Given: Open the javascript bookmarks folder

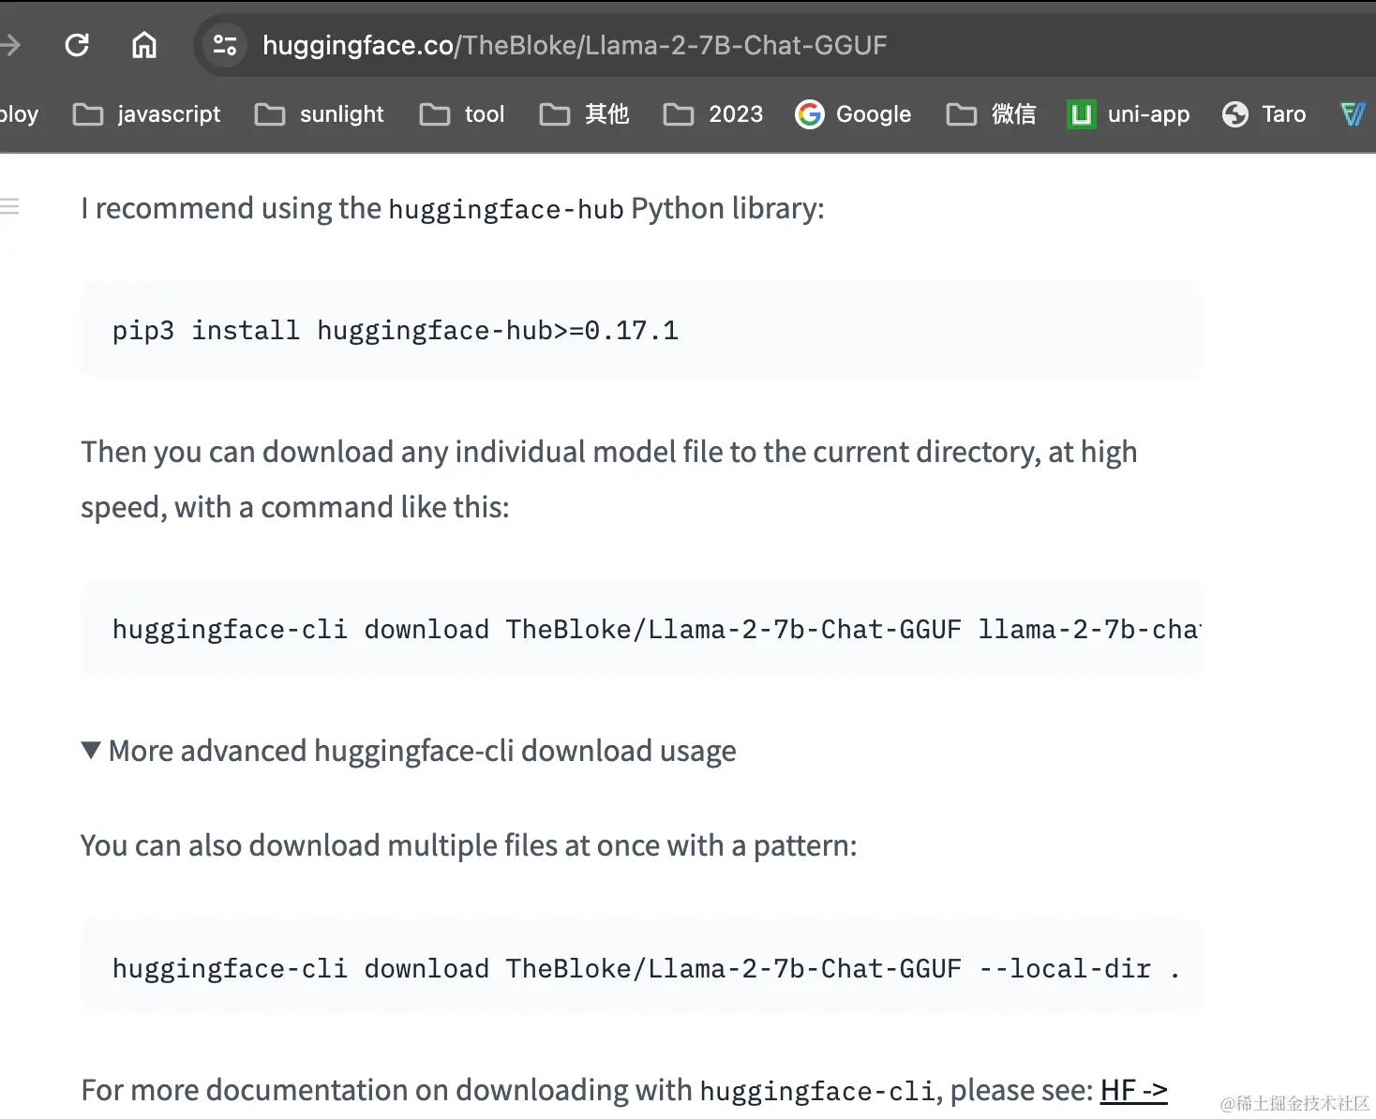Looking at the screenshot, I should (147, 114).
